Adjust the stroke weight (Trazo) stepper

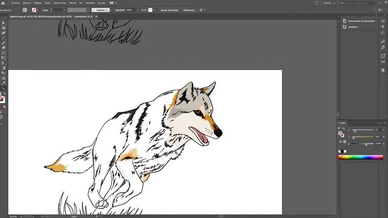51,10
